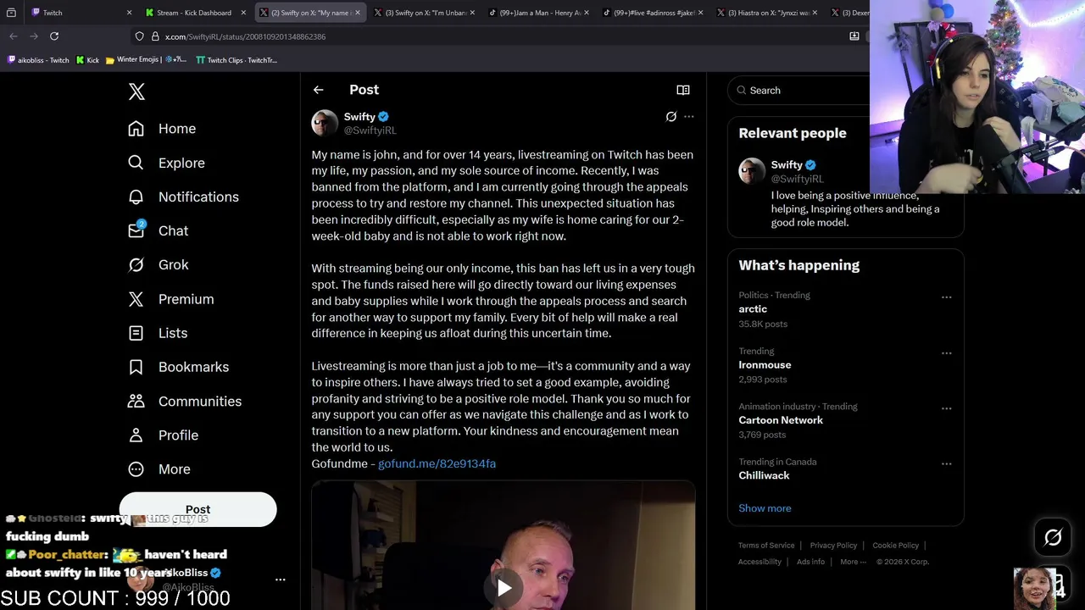The image size is (1085, 610).
Task: Open reader view icon in post header
Action: [683, 90]
